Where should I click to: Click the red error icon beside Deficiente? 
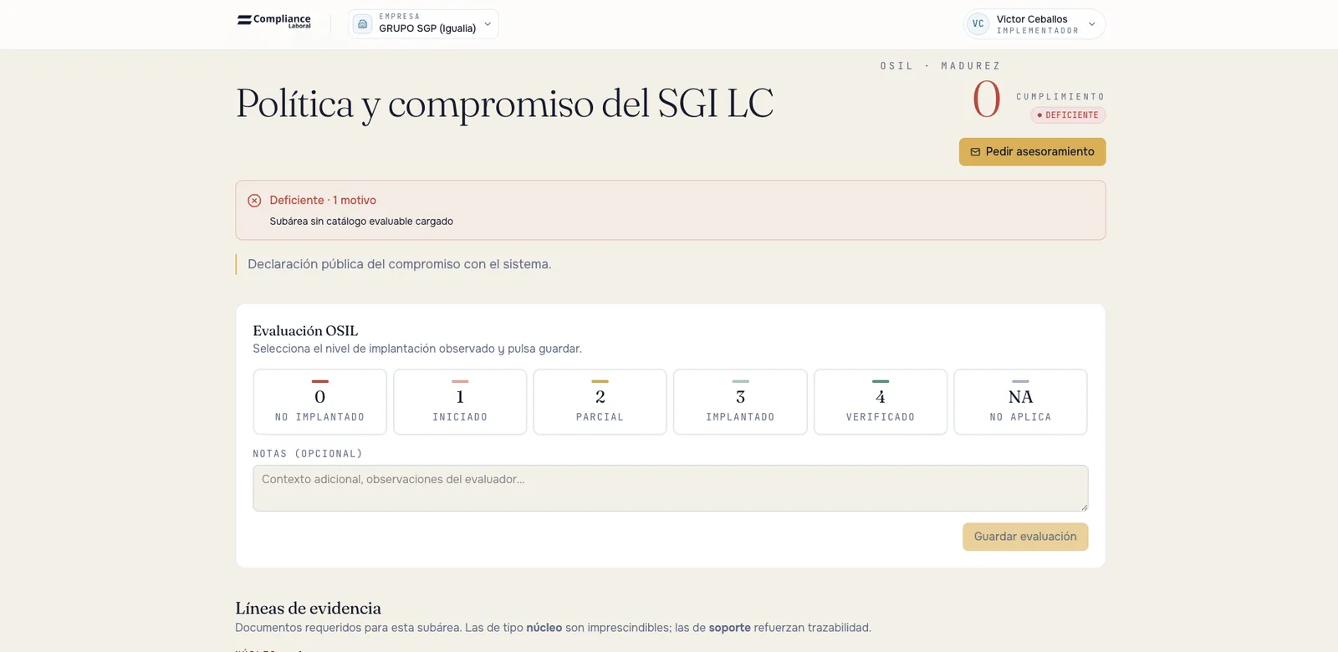click(254, 201)
